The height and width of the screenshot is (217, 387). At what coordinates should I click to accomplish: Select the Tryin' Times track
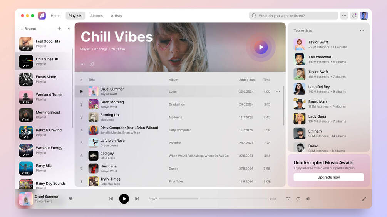[x=179, y=181]
